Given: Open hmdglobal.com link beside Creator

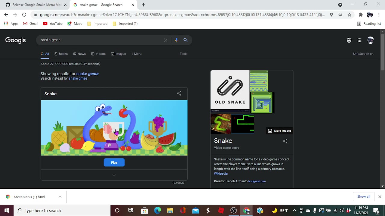Looking at the screenshot, I should click(257, 181).
